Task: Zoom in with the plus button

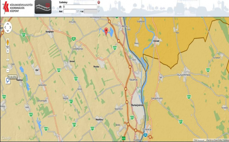Action: 8,51
